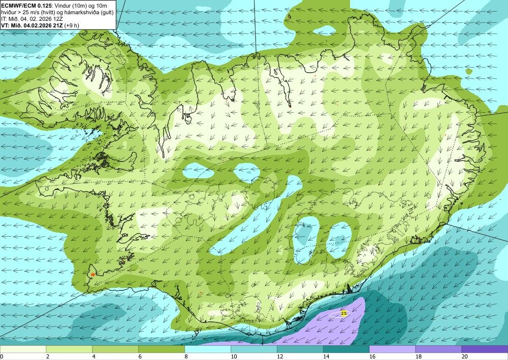Click the 6–8 m/s legend color
Viewport: 508px width, 360px height.
click(x=162, y=349)
